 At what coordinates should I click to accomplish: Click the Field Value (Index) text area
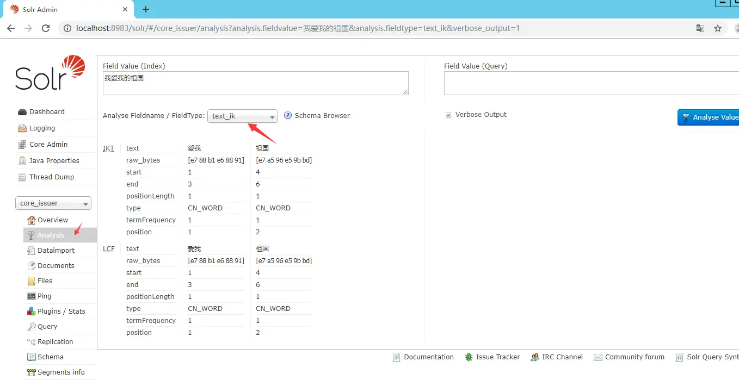[256, 83]
